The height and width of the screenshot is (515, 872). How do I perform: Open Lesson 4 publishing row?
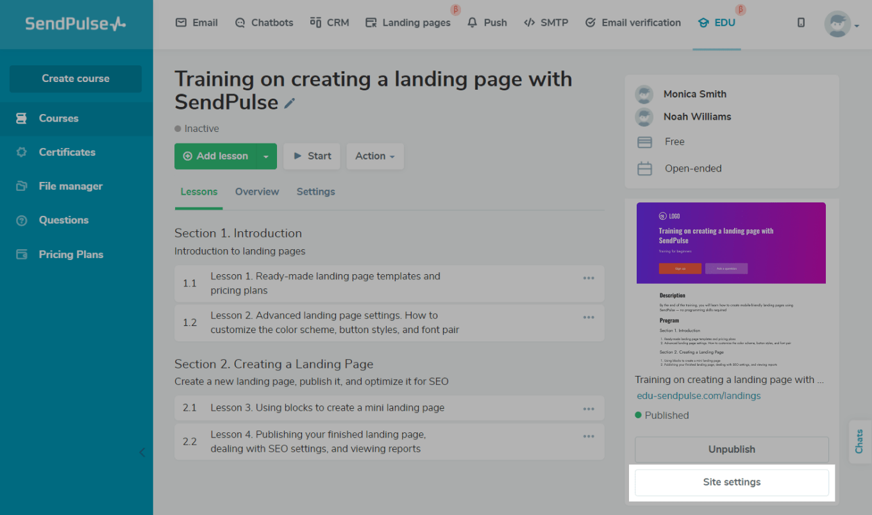(389, 441)
